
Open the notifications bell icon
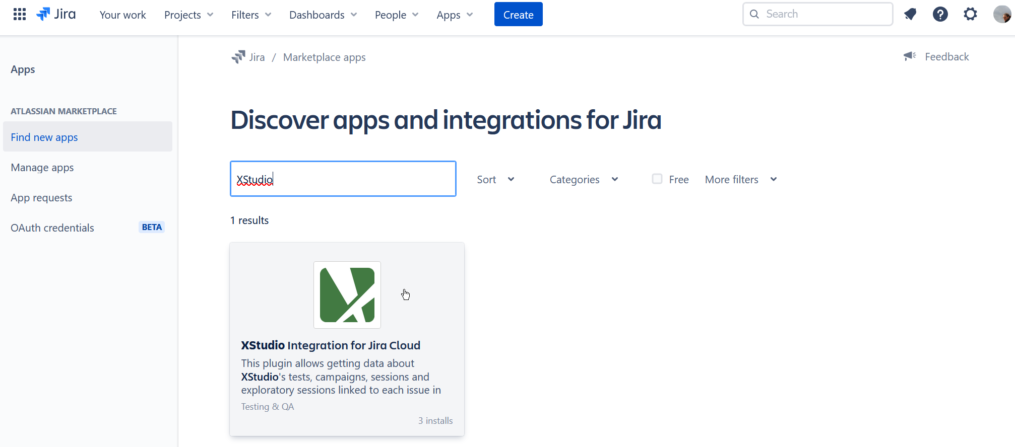click(910, 14)
